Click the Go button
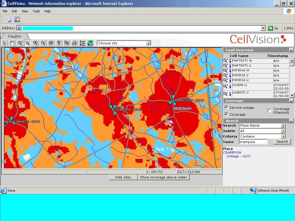The height and width of the screenshot is (221, 295). [x=273, y=28]
